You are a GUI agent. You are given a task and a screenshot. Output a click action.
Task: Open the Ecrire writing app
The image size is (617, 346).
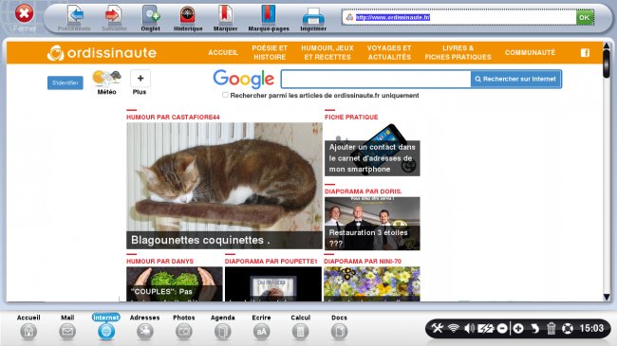(x=262, y=327)
